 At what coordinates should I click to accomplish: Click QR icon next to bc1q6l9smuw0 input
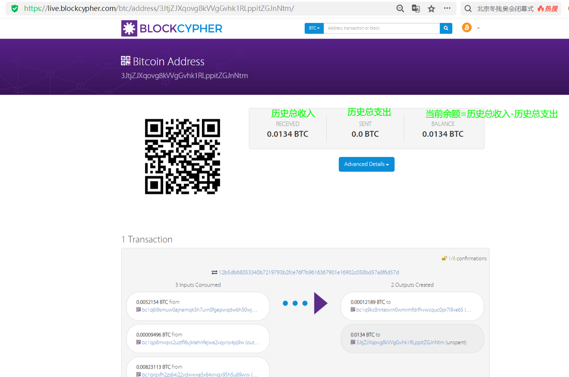[138, 309]
